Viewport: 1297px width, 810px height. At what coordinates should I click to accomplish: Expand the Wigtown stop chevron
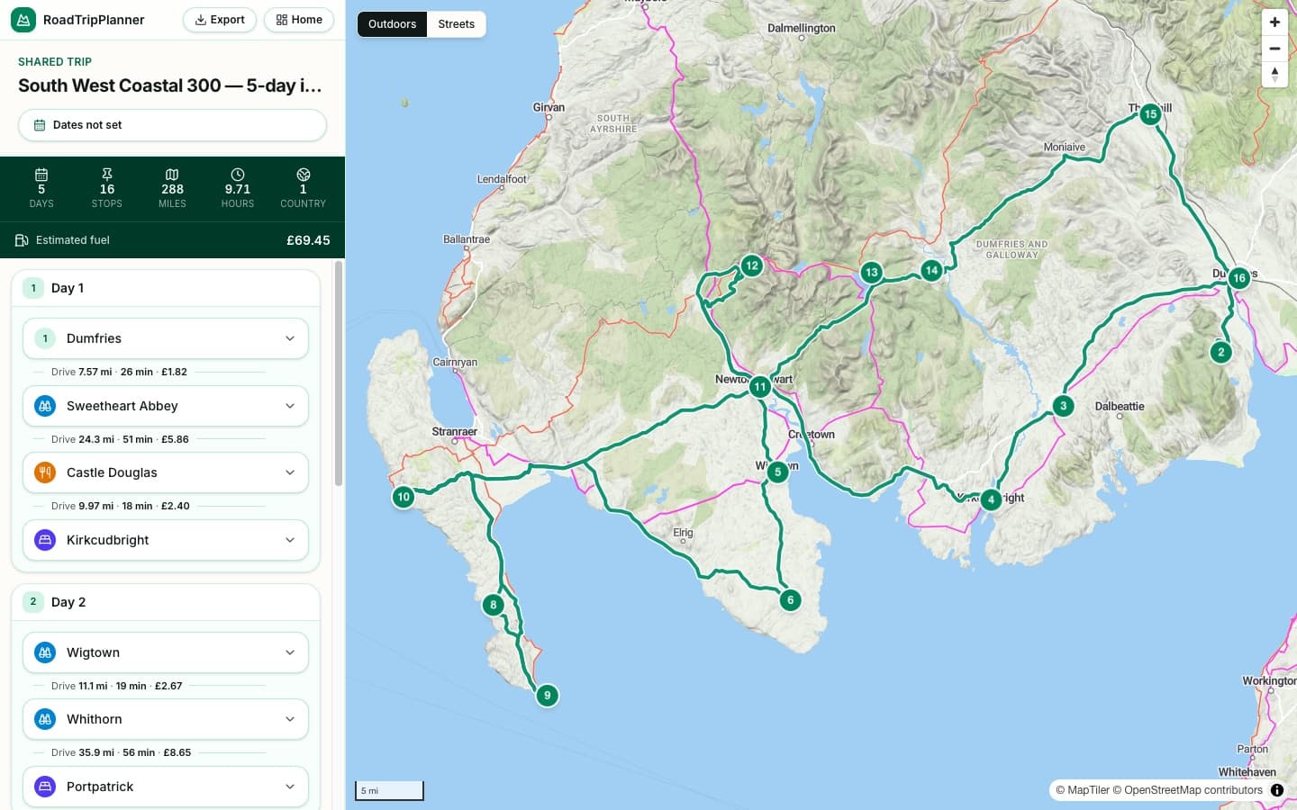(290, 652)
